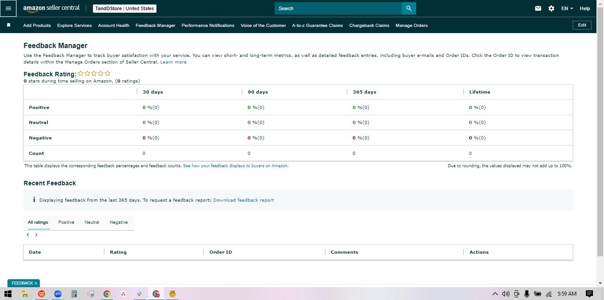Open Add Products menu item
604x300 pixels.
(x=37, y=26)
